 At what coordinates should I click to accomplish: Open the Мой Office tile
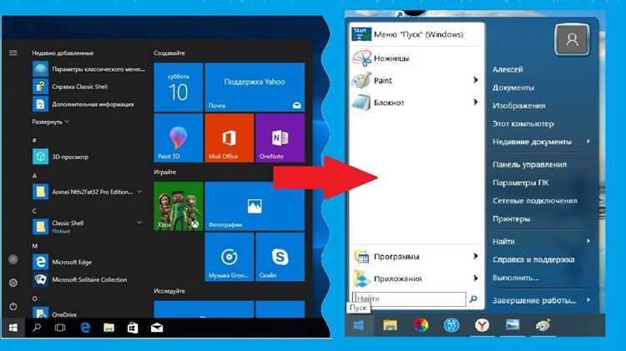(x=230, y=138)
